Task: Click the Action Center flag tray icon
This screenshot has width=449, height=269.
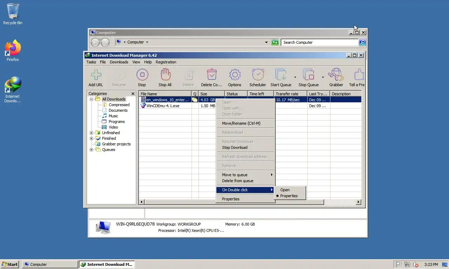Action: coord(399,264)
